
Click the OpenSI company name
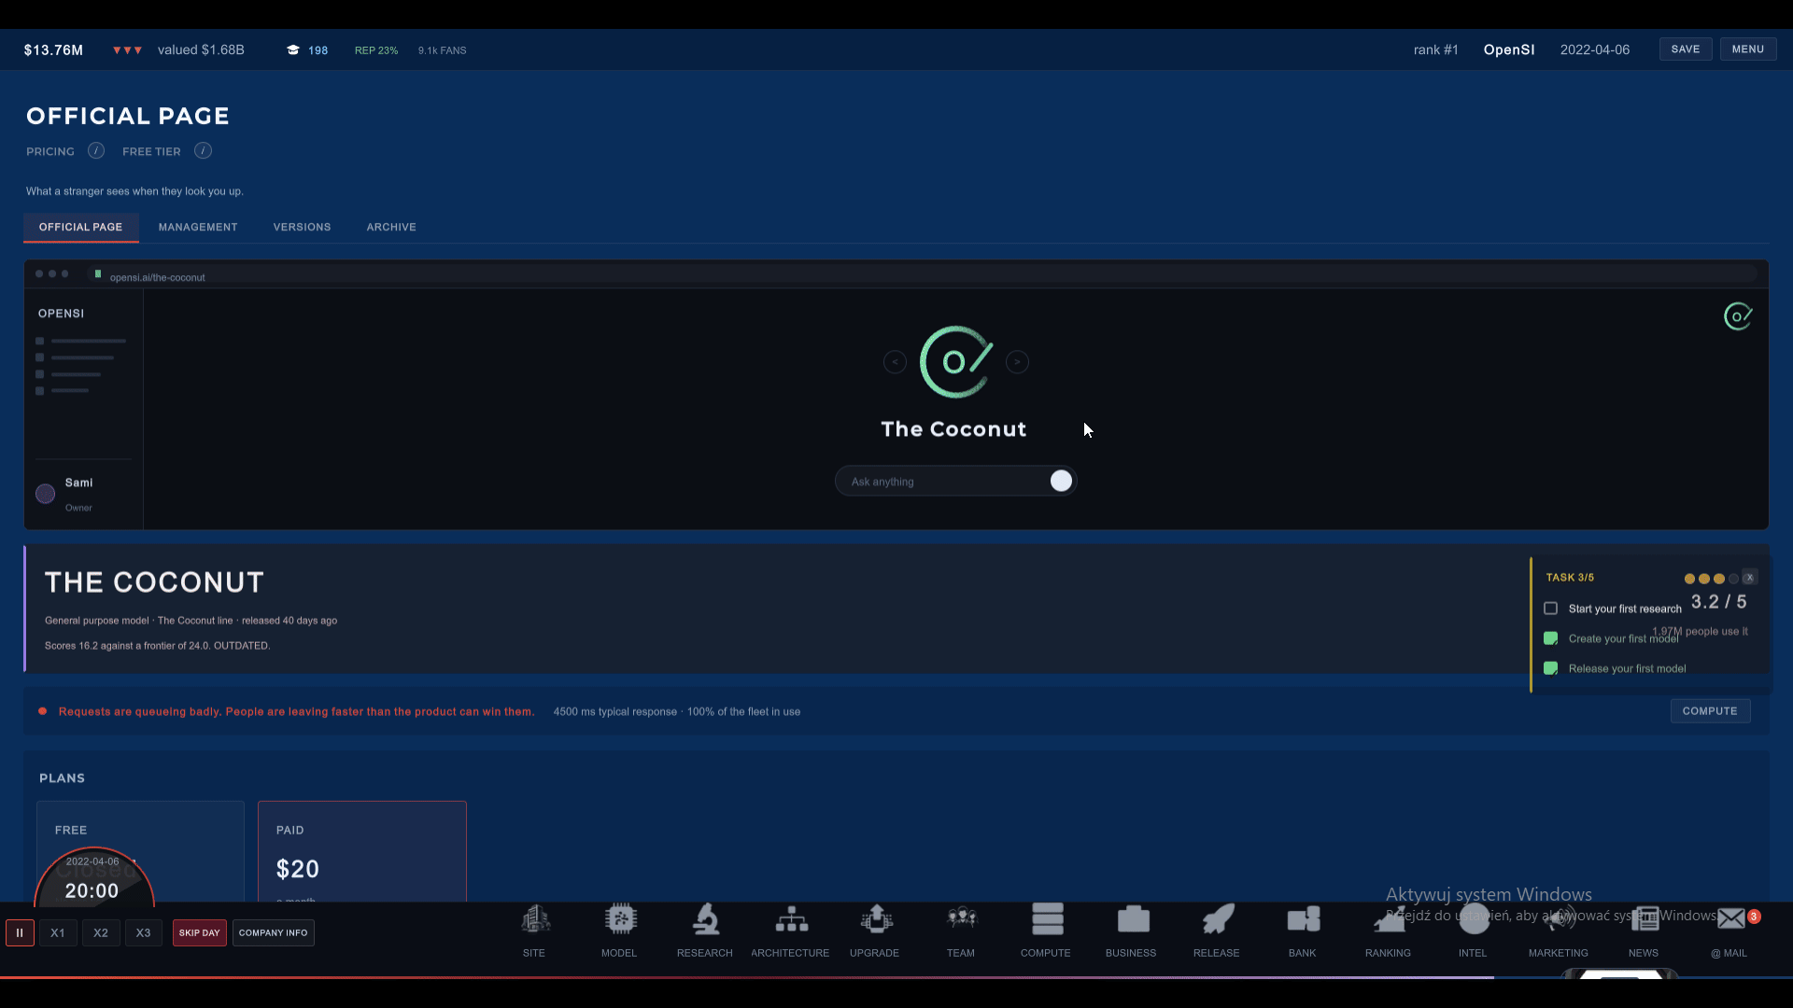point(1509,49)
